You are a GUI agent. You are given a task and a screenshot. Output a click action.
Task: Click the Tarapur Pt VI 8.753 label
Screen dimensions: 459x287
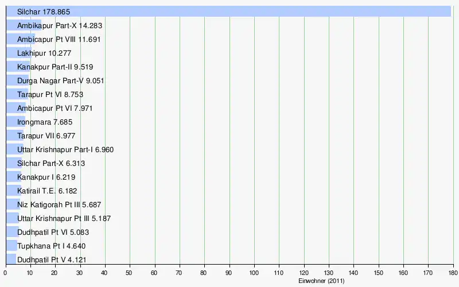51,94
